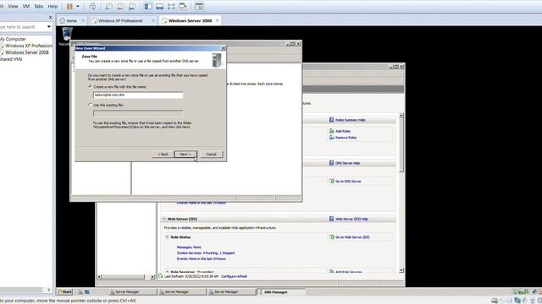Open the snapshot manager icon
This screenshot has width=542, height=304.
click(x=132, y=6)
